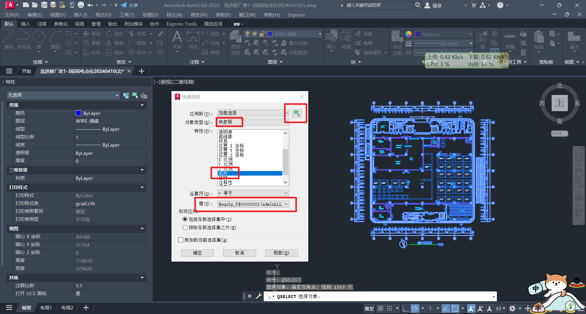Click the command line customize wrench icon
Viewport: 586px width, 314px height.
coord(259,296)
